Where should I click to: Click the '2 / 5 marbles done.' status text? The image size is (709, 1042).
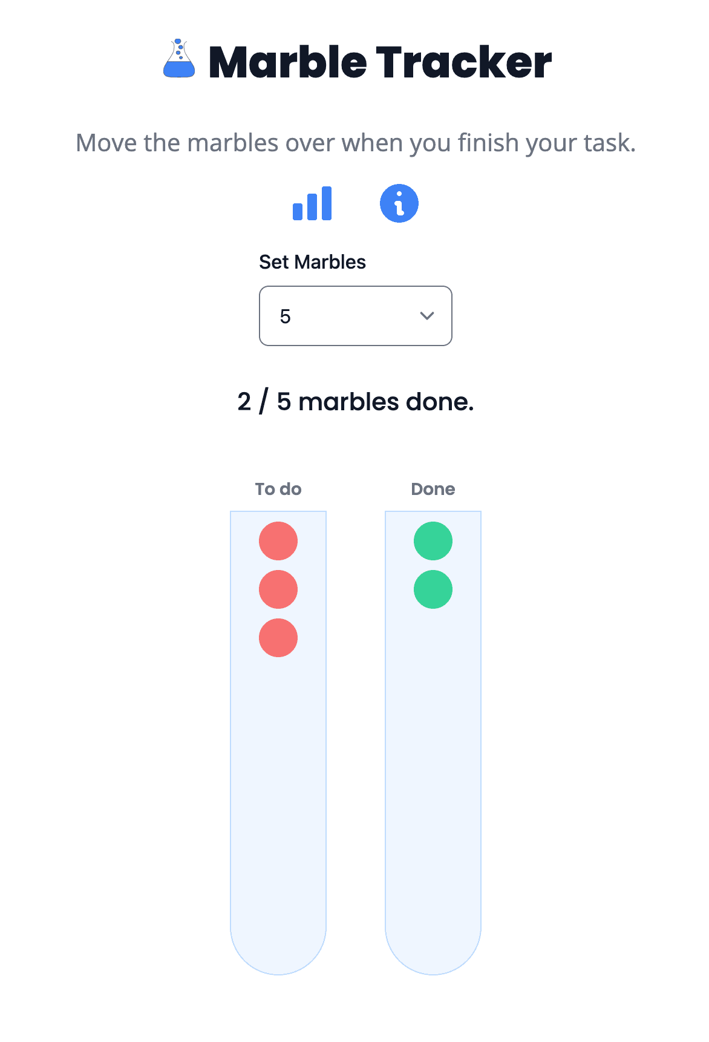coord(355,402)
